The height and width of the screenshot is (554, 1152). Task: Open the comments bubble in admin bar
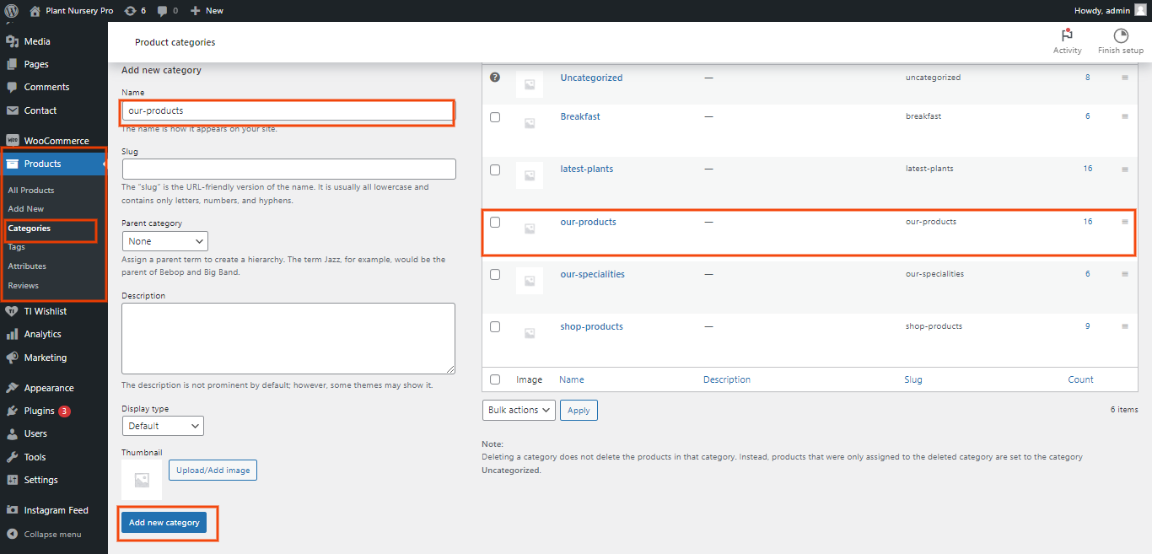164,11
